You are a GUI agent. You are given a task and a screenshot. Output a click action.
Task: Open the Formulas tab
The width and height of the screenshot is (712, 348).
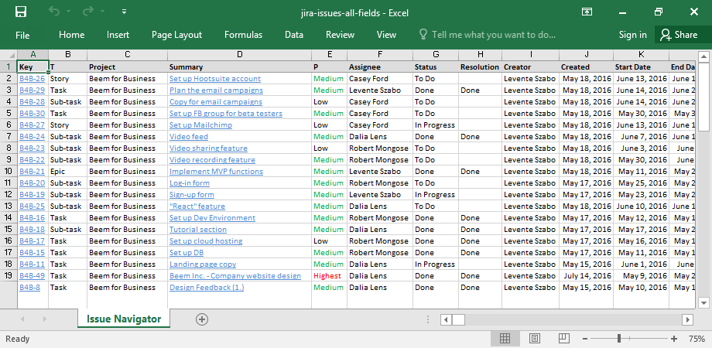click(x=243, y=35)
